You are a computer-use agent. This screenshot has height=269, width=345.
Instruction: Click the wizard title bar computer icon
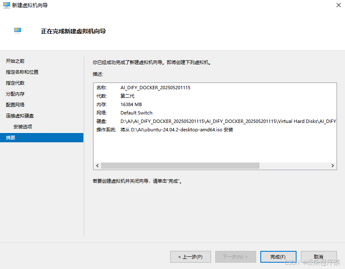click(7, 5)
